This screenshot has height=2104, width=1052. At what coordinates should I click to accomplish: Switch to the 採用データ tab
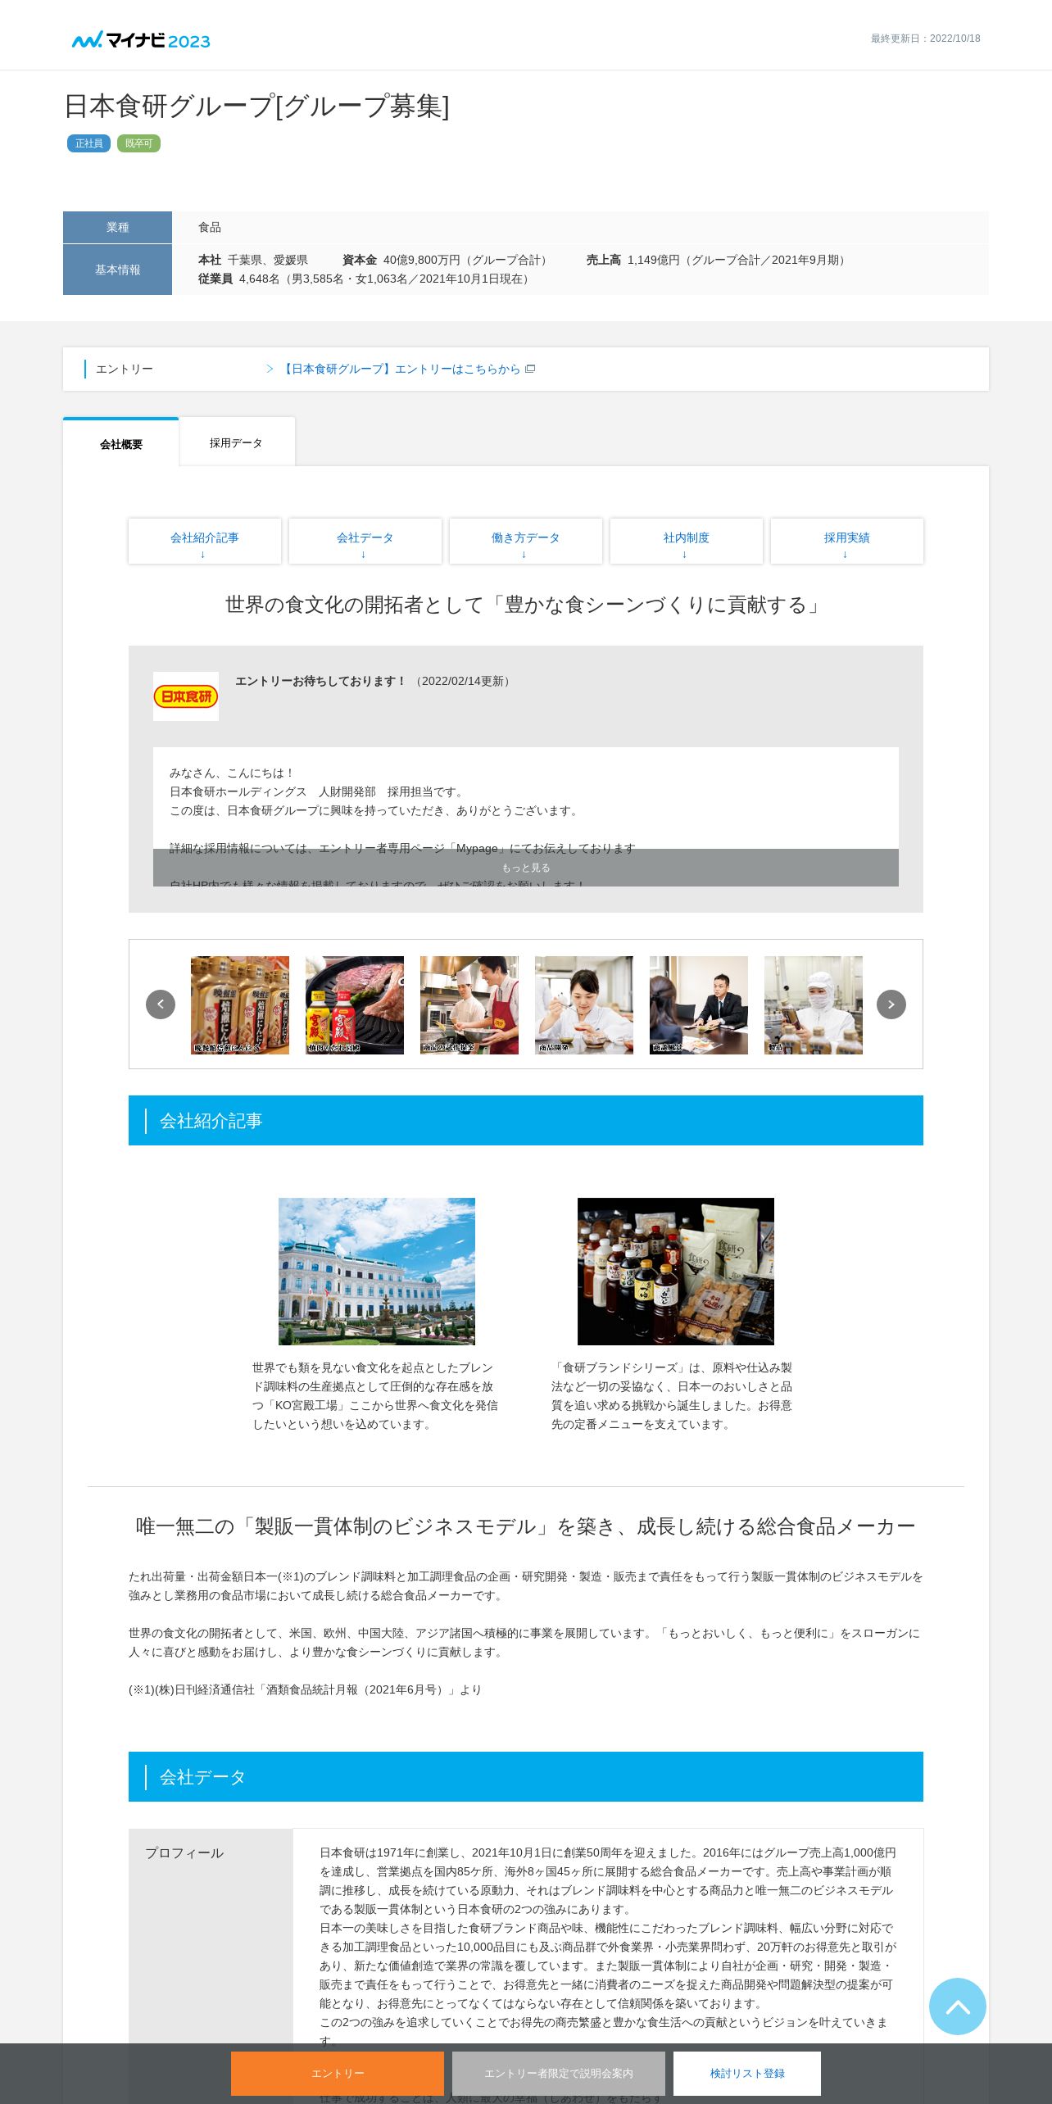click(237, 442)
